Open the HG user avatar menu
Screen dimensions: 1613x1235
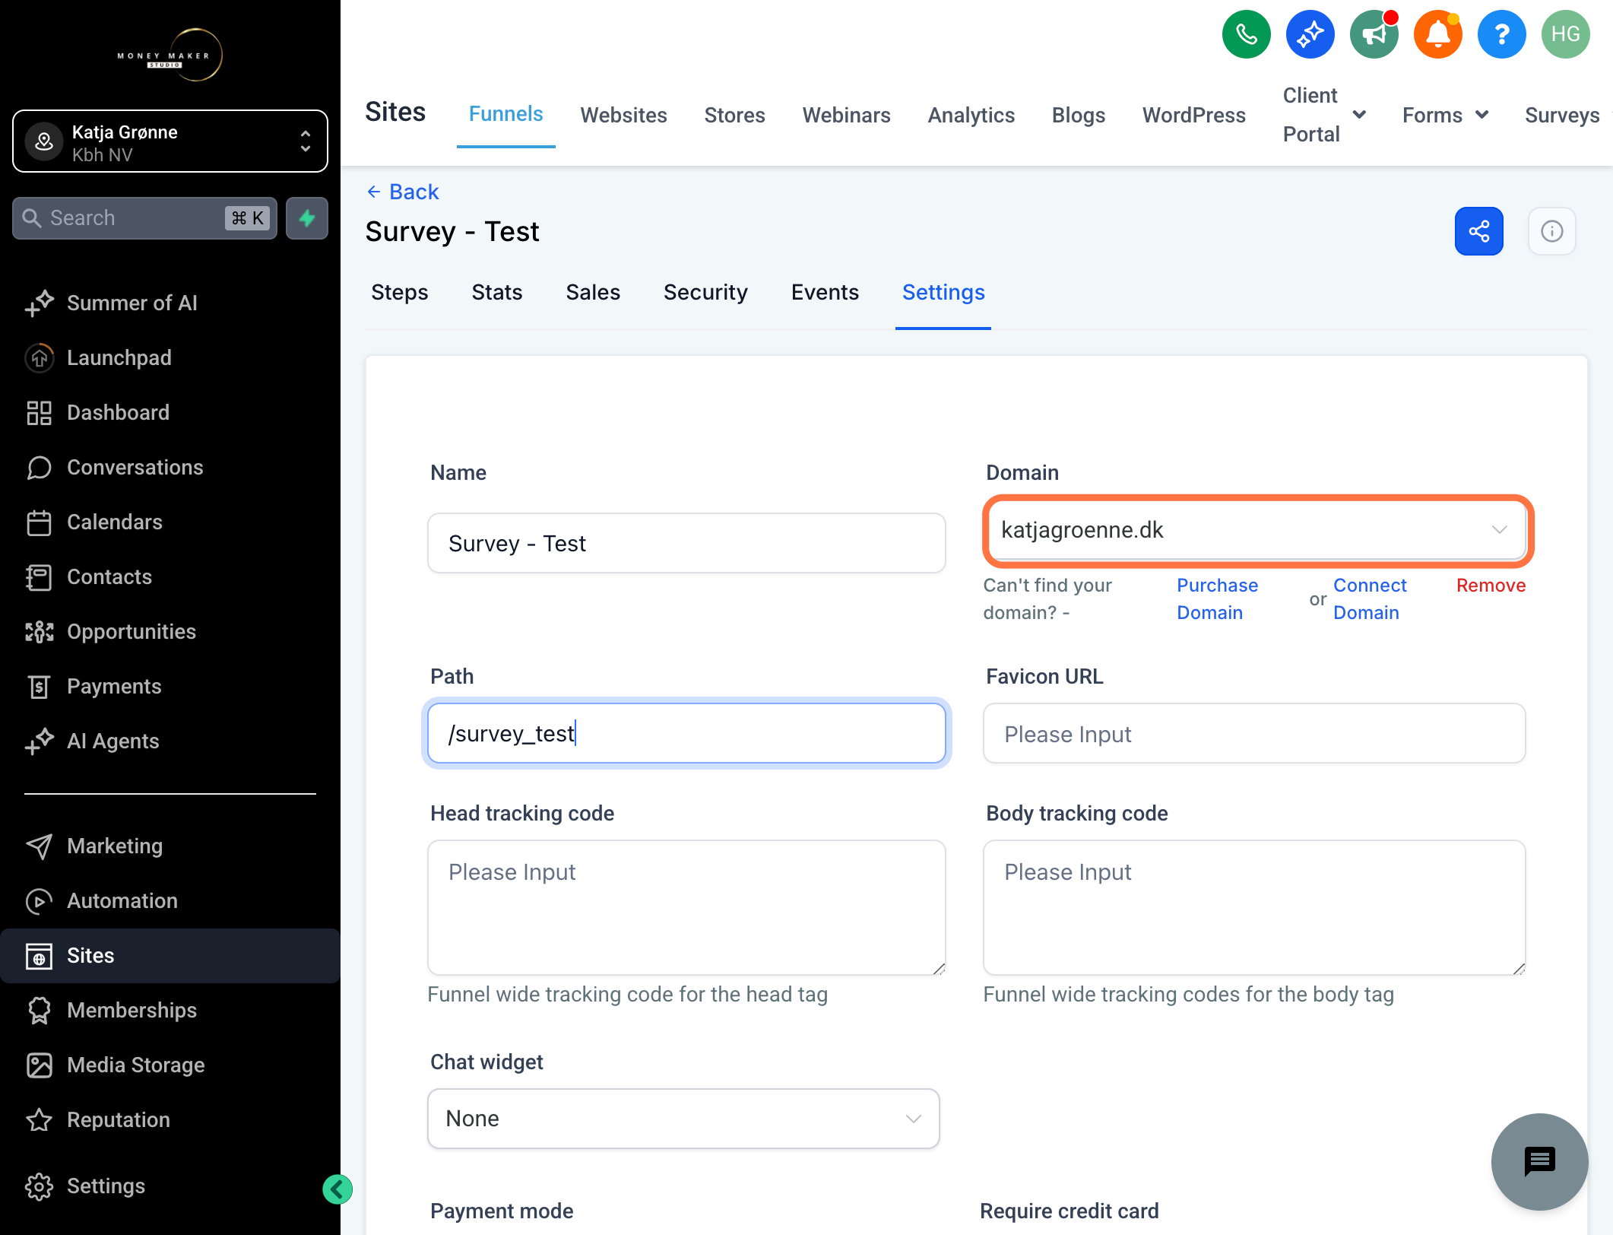[x=1565, y=34]
